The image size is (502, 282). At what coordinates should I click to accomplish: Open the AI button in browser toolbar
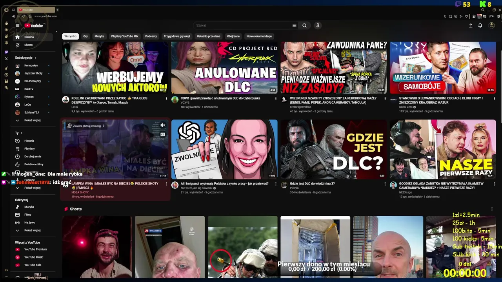click(x=492, y=16)
